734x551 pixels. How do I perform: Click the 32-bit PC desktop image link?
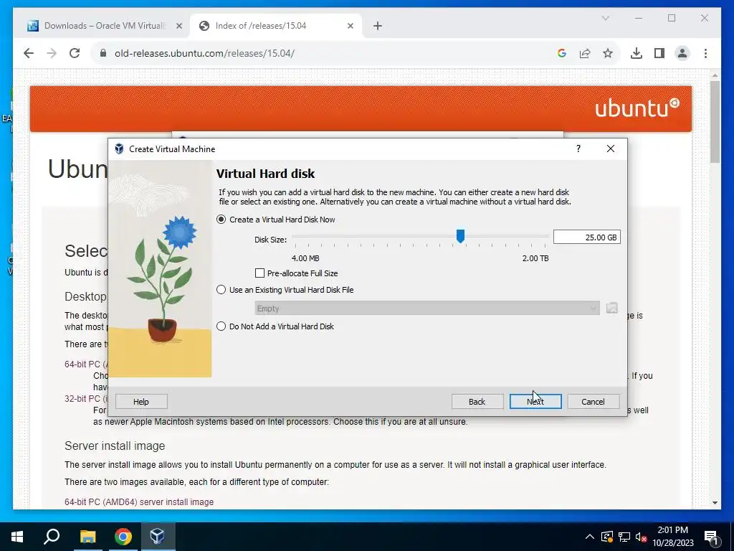(86, 398)
